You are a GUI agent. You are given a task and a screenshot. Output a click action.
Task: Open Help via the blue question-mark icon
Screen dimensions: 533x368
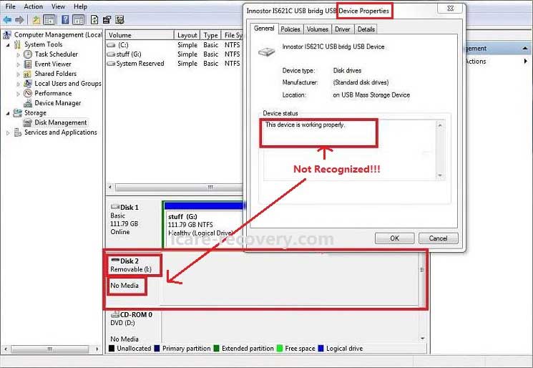[x=65, y=20]
